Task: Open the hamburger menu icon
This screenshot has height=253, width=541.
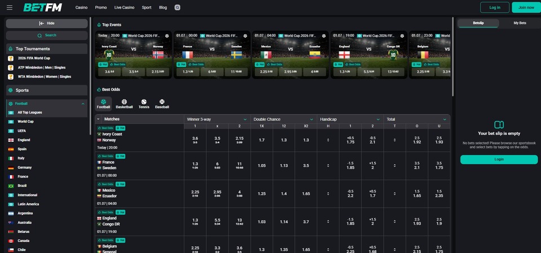Action: click(x=10, y=7)
